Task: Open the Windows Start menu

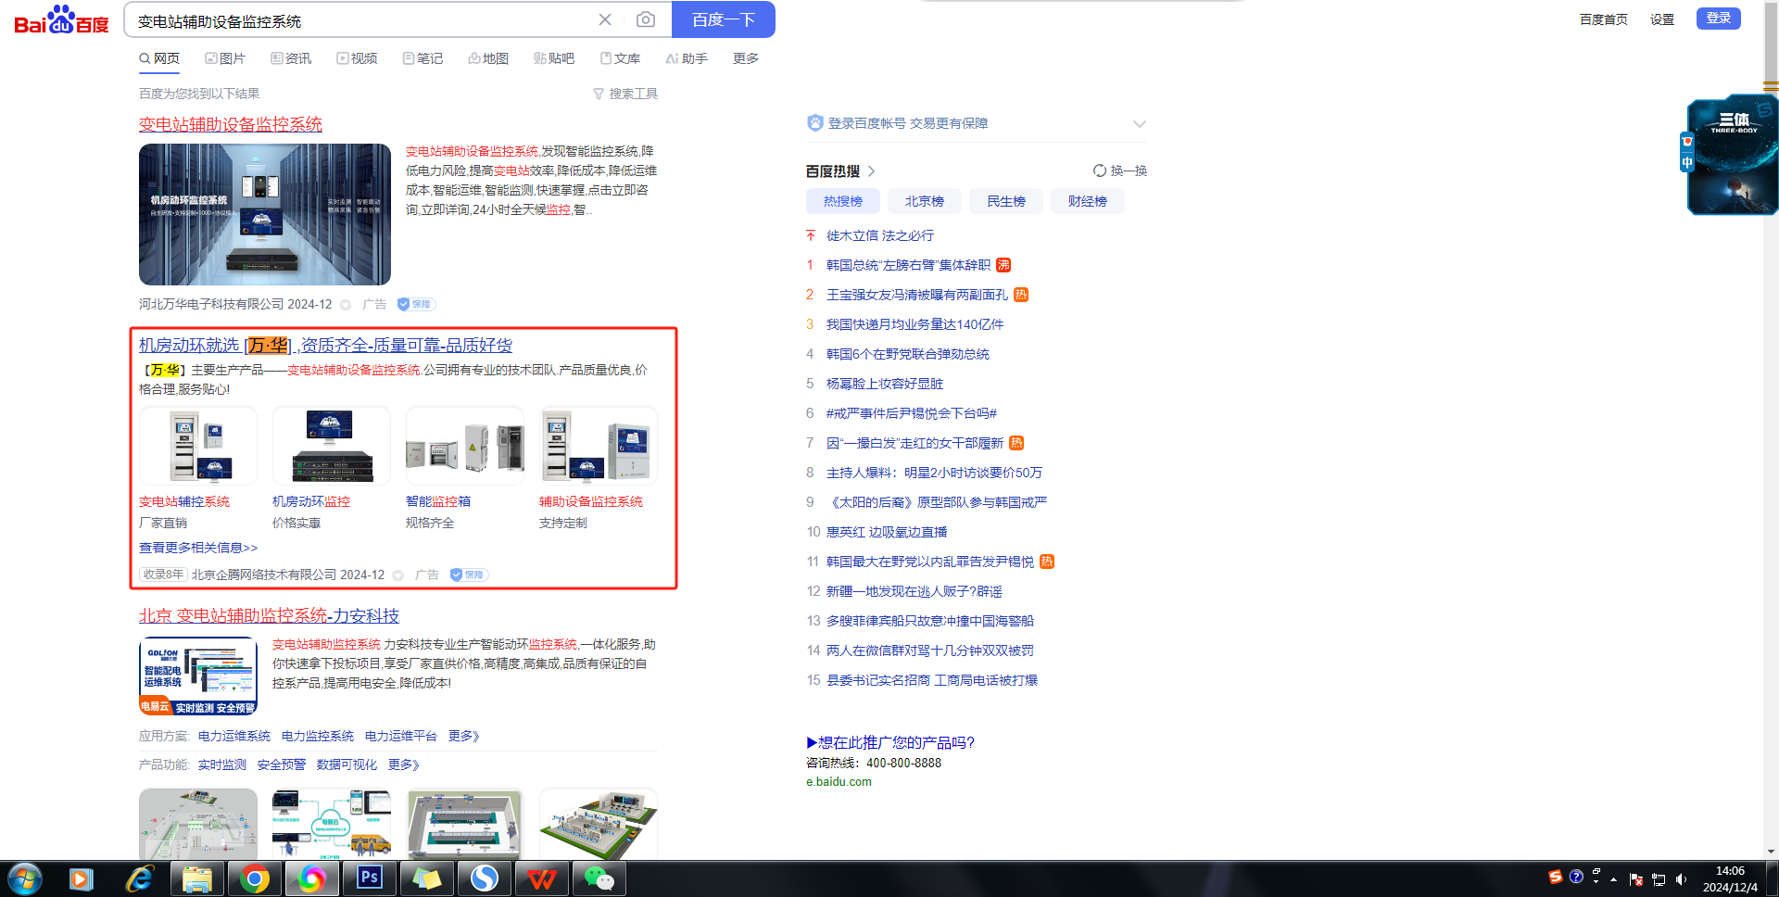Action: click(25, 878)
